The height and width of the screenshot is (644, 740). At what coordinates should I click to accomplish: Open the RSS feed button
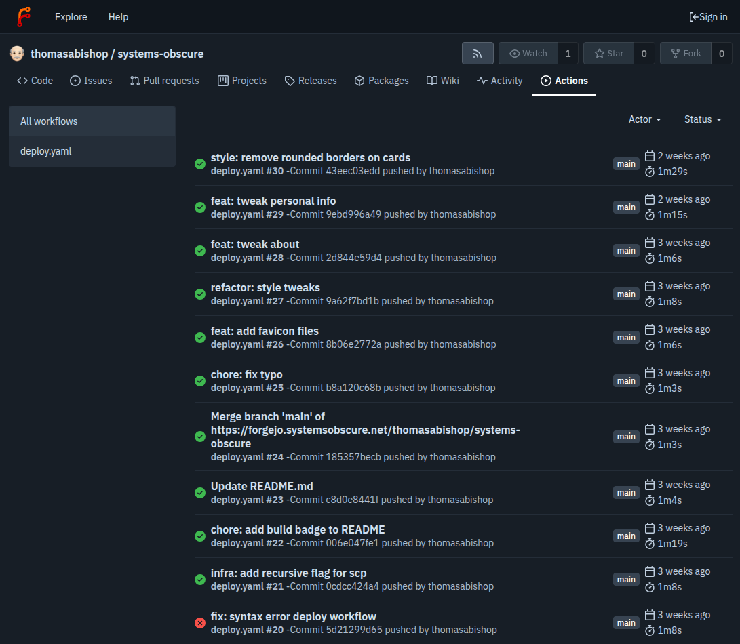[x=478, y=54]
